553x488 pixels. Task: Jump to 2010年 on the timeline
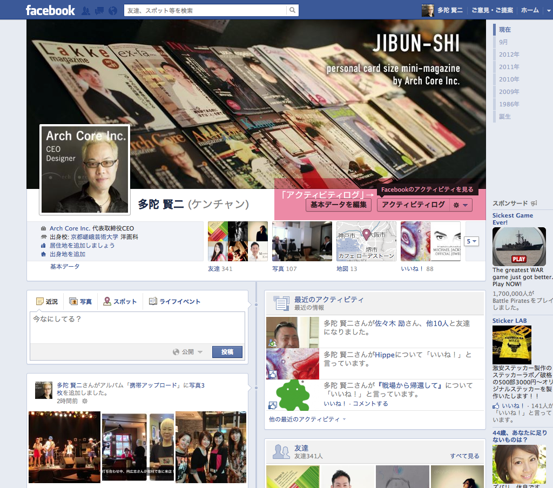(x=509, y=79)
